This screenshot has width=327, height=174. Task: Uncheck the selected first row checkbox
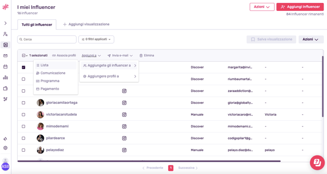[x=24, y=68]
